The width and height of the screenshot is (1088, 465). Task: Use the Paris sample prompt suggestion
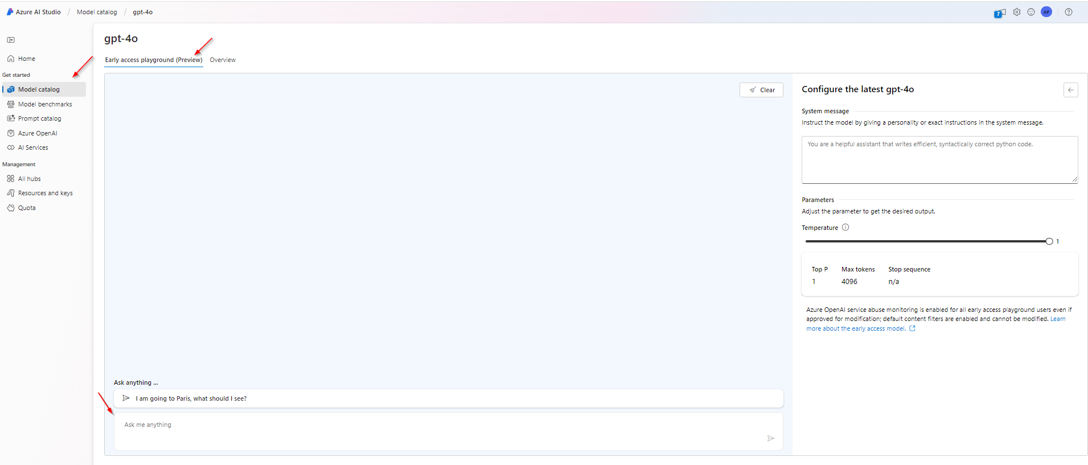(x=449, y=398)
